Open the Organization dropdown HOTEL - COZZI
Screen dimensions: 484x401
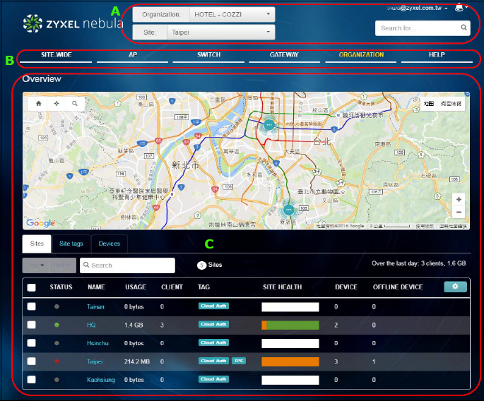(232, 15)
